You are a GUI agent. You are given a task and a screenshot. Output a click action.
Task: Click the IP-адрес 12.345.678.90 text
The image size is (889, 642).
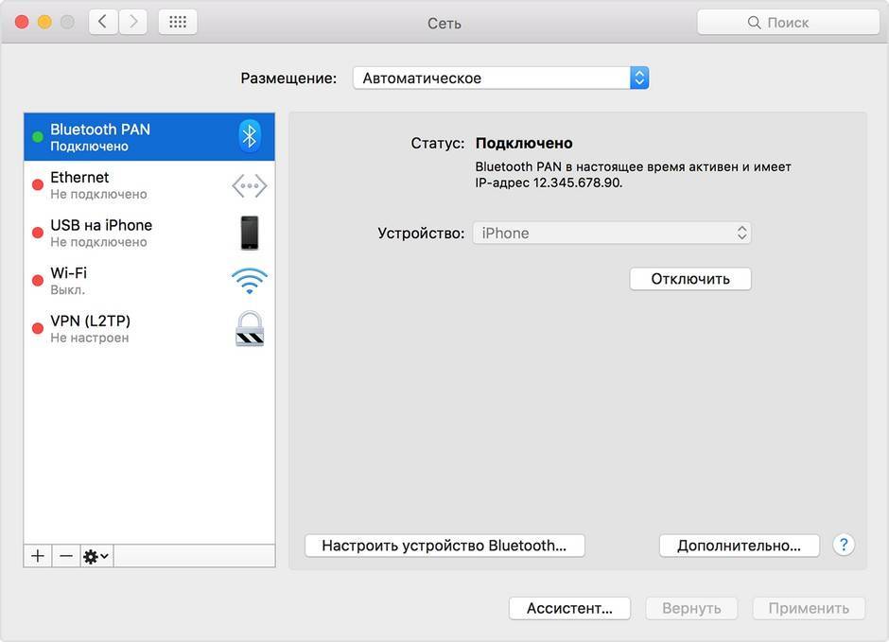[x=549, y=183]
